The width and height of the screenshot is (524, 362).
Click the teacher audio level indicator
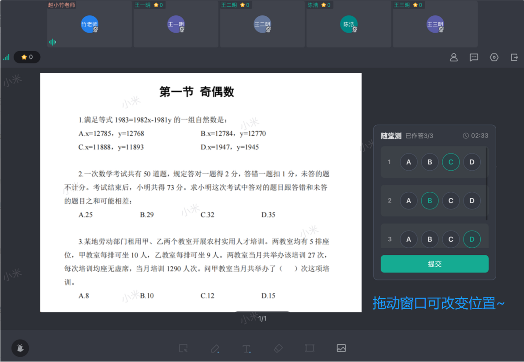click(52, 42)
